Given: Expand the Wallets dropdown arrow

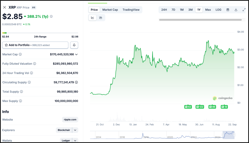Looking at the screenshot, I should point(75,140).
